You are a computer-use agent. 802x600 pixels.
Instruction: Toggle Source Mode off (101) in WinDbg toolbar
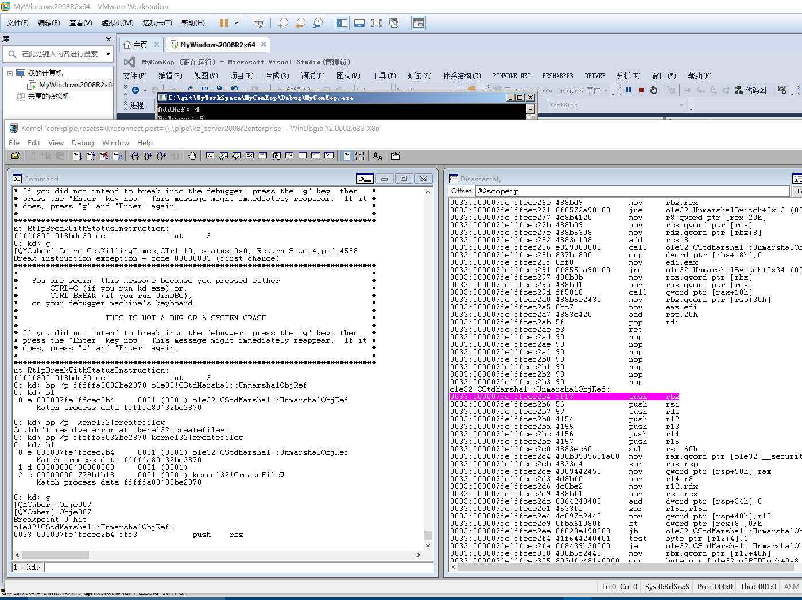point(359,156)
